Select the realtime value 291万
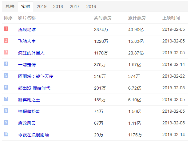 tap(100, 88)
